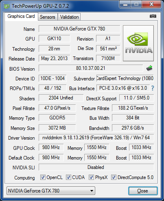
Task: Click the Release Date field May 23, 2013
Action: [x=54, y=58]
